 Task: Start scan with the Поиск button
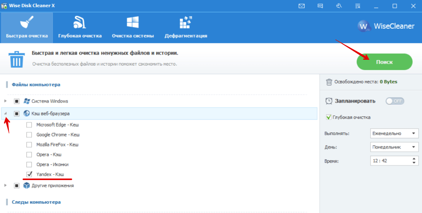pos(384,62)
